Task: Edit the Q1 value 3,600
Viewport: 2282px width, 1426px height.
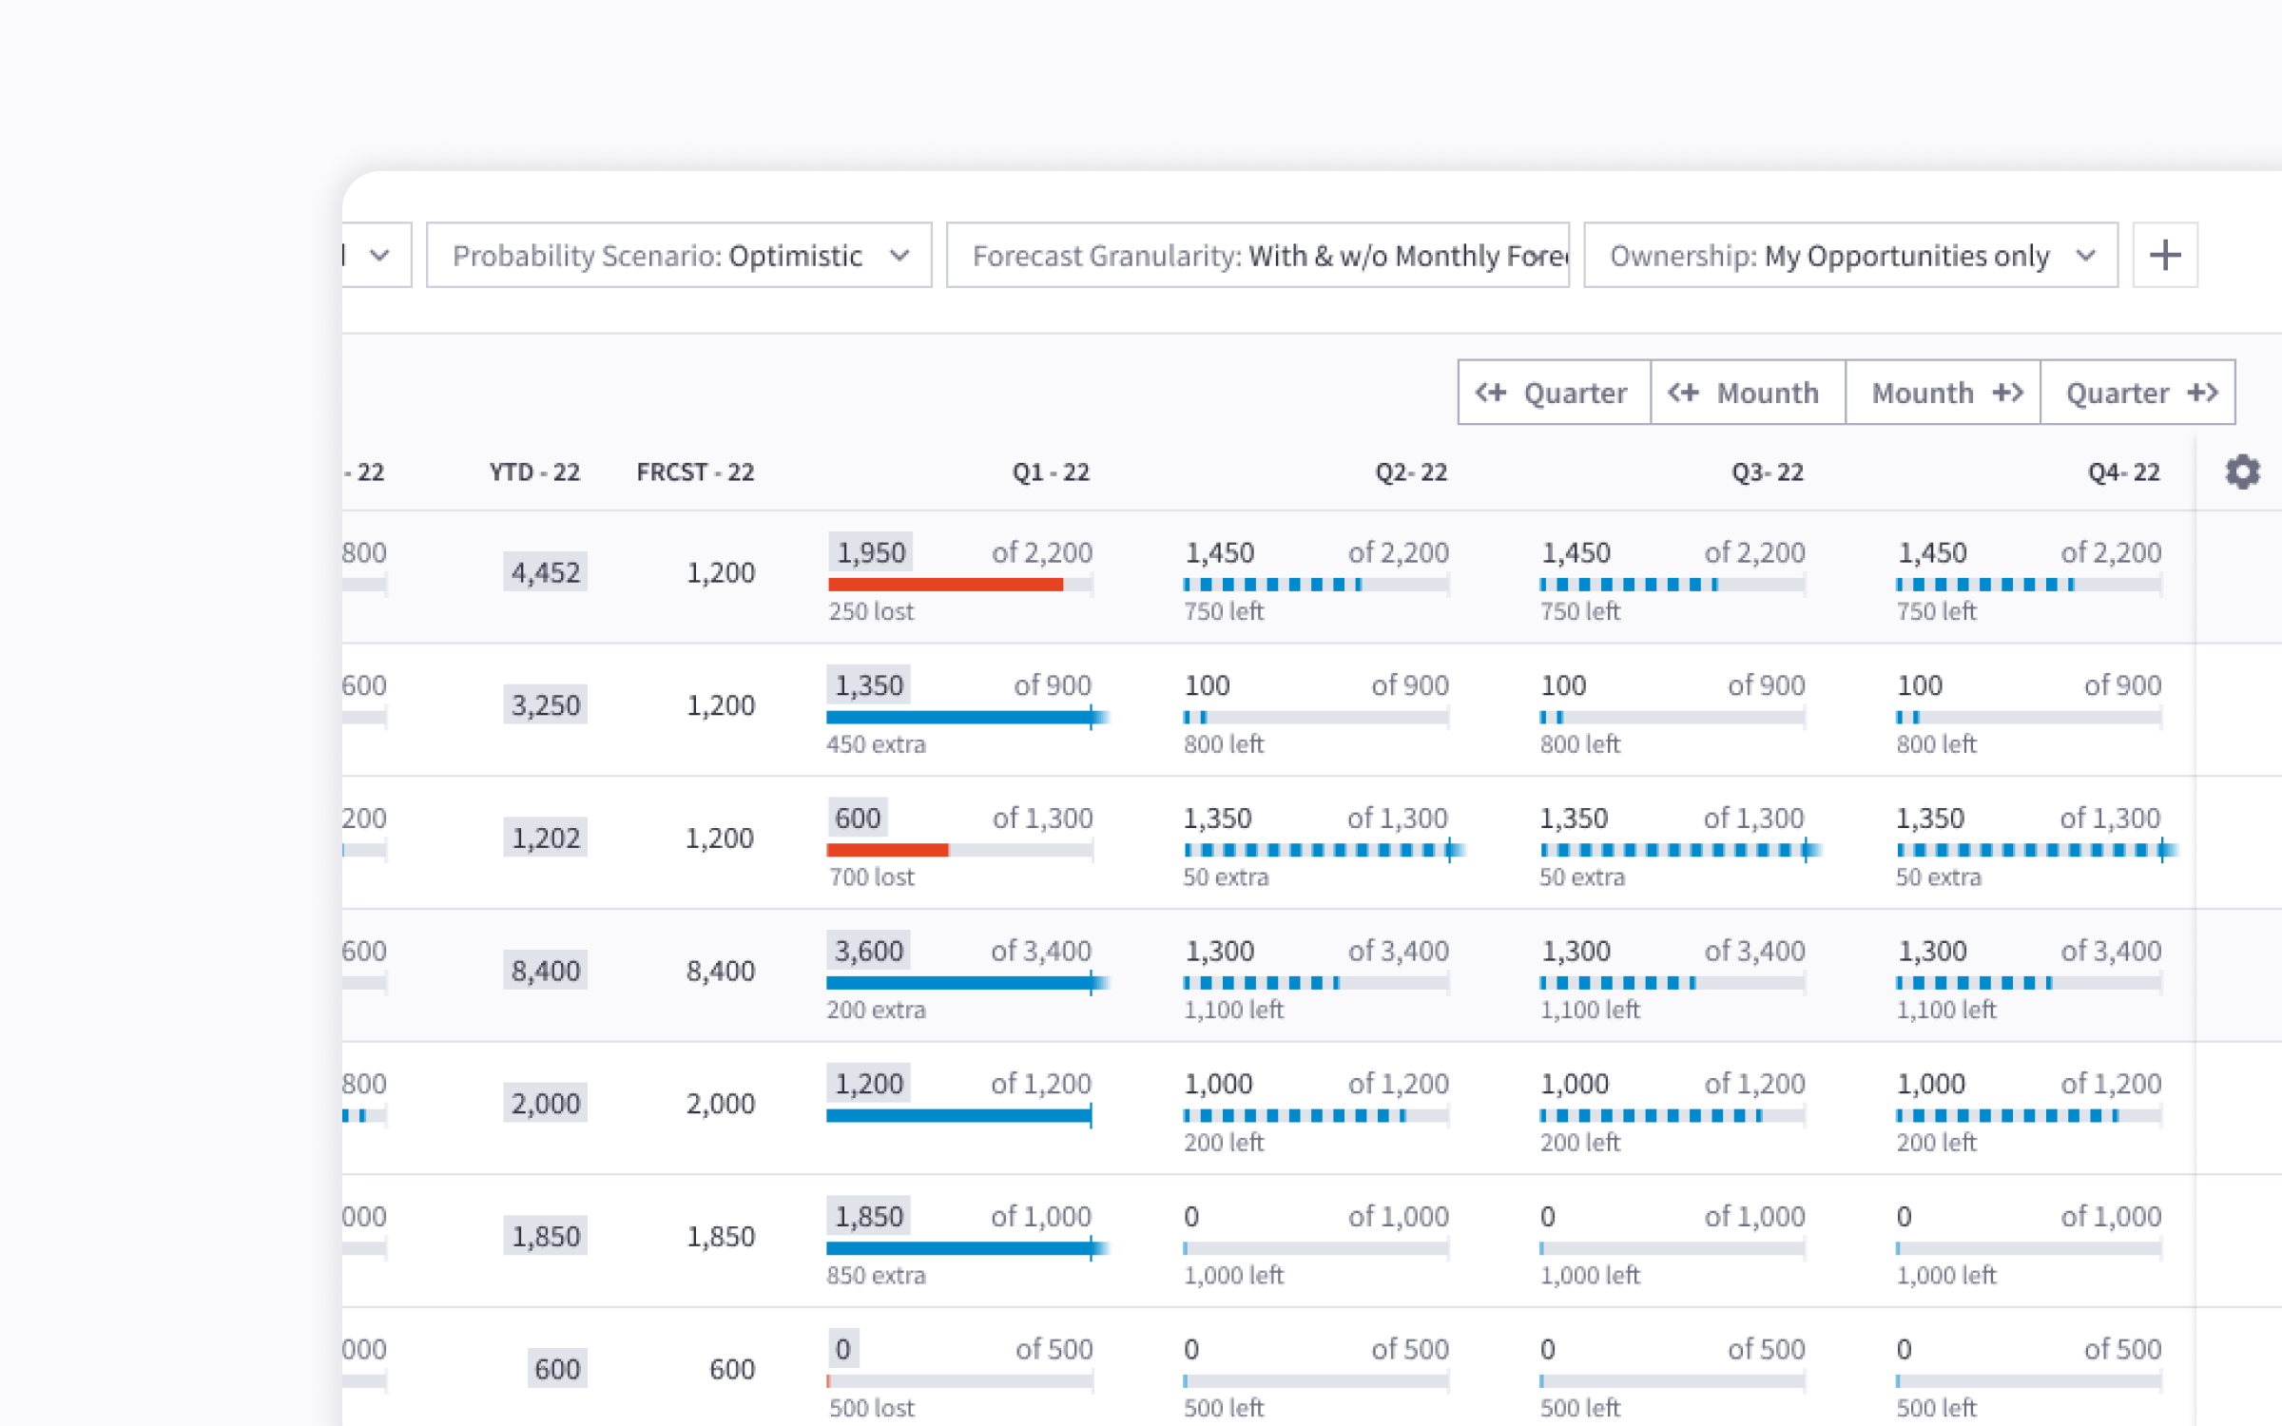Action: click(869, 951)
